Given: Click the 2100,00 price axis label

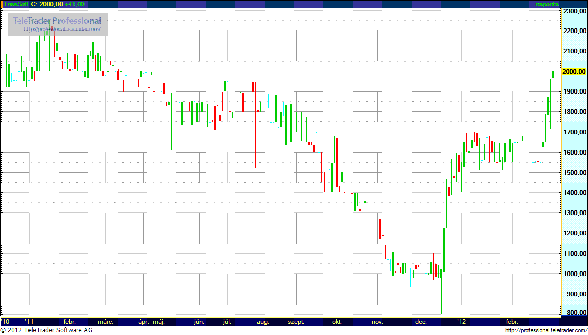Looking at the screenshot, I should pyautogui.click(x=575, y=51).
